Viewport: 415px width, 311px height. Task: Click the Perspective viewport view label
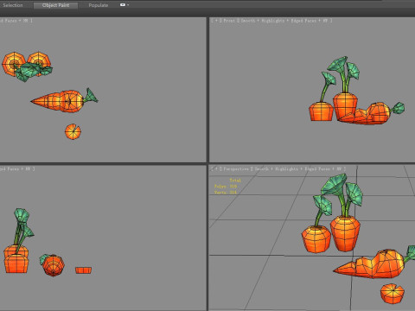tap(236, 168)
